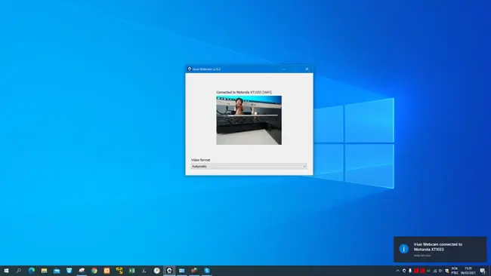Expand hidden system tray icons chevron
This screenshot has height=276, width=491.
pyautogui.click(x=397, y=271)
